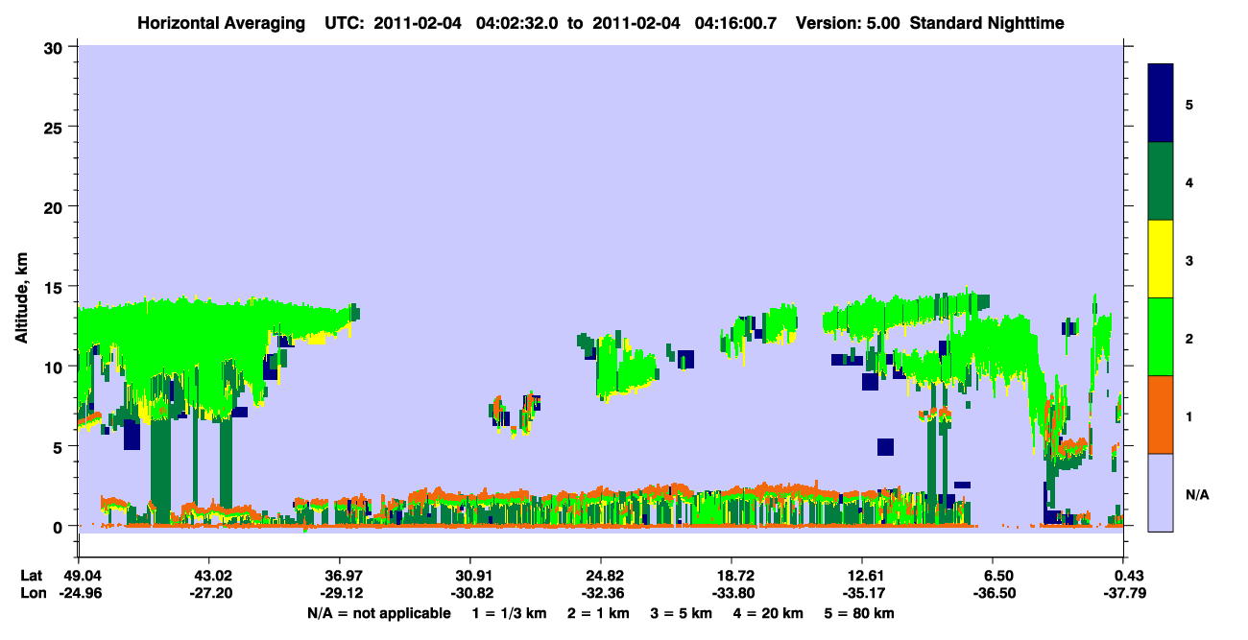Click colorbar label 'N/A'
Image resolution: width=1248 pixels, height=640 pixels.
1197,494
